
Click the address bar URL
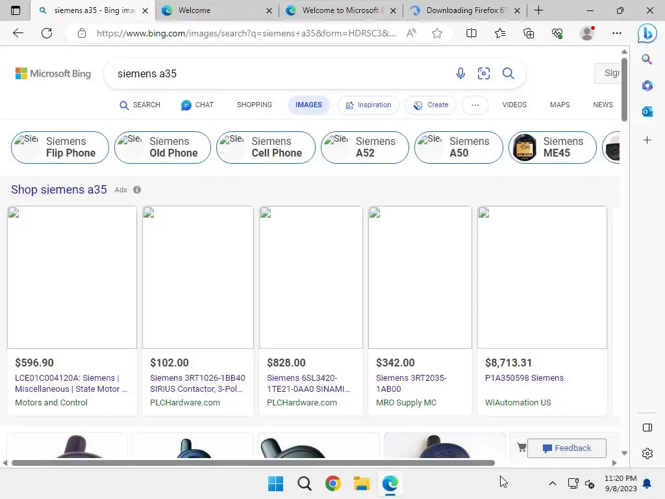(x=246, y=33)
